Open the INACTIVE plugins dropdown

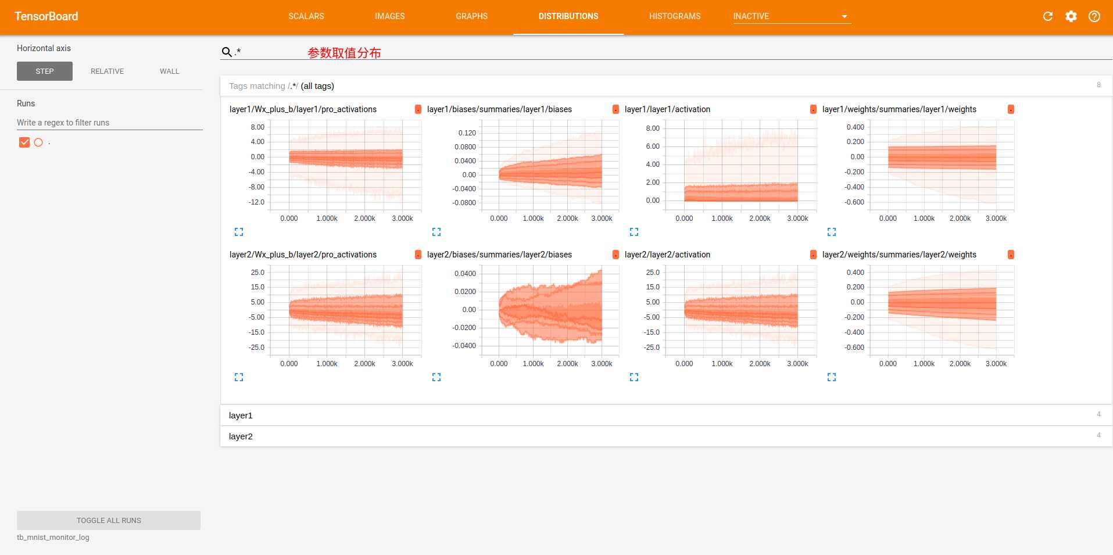792,16
